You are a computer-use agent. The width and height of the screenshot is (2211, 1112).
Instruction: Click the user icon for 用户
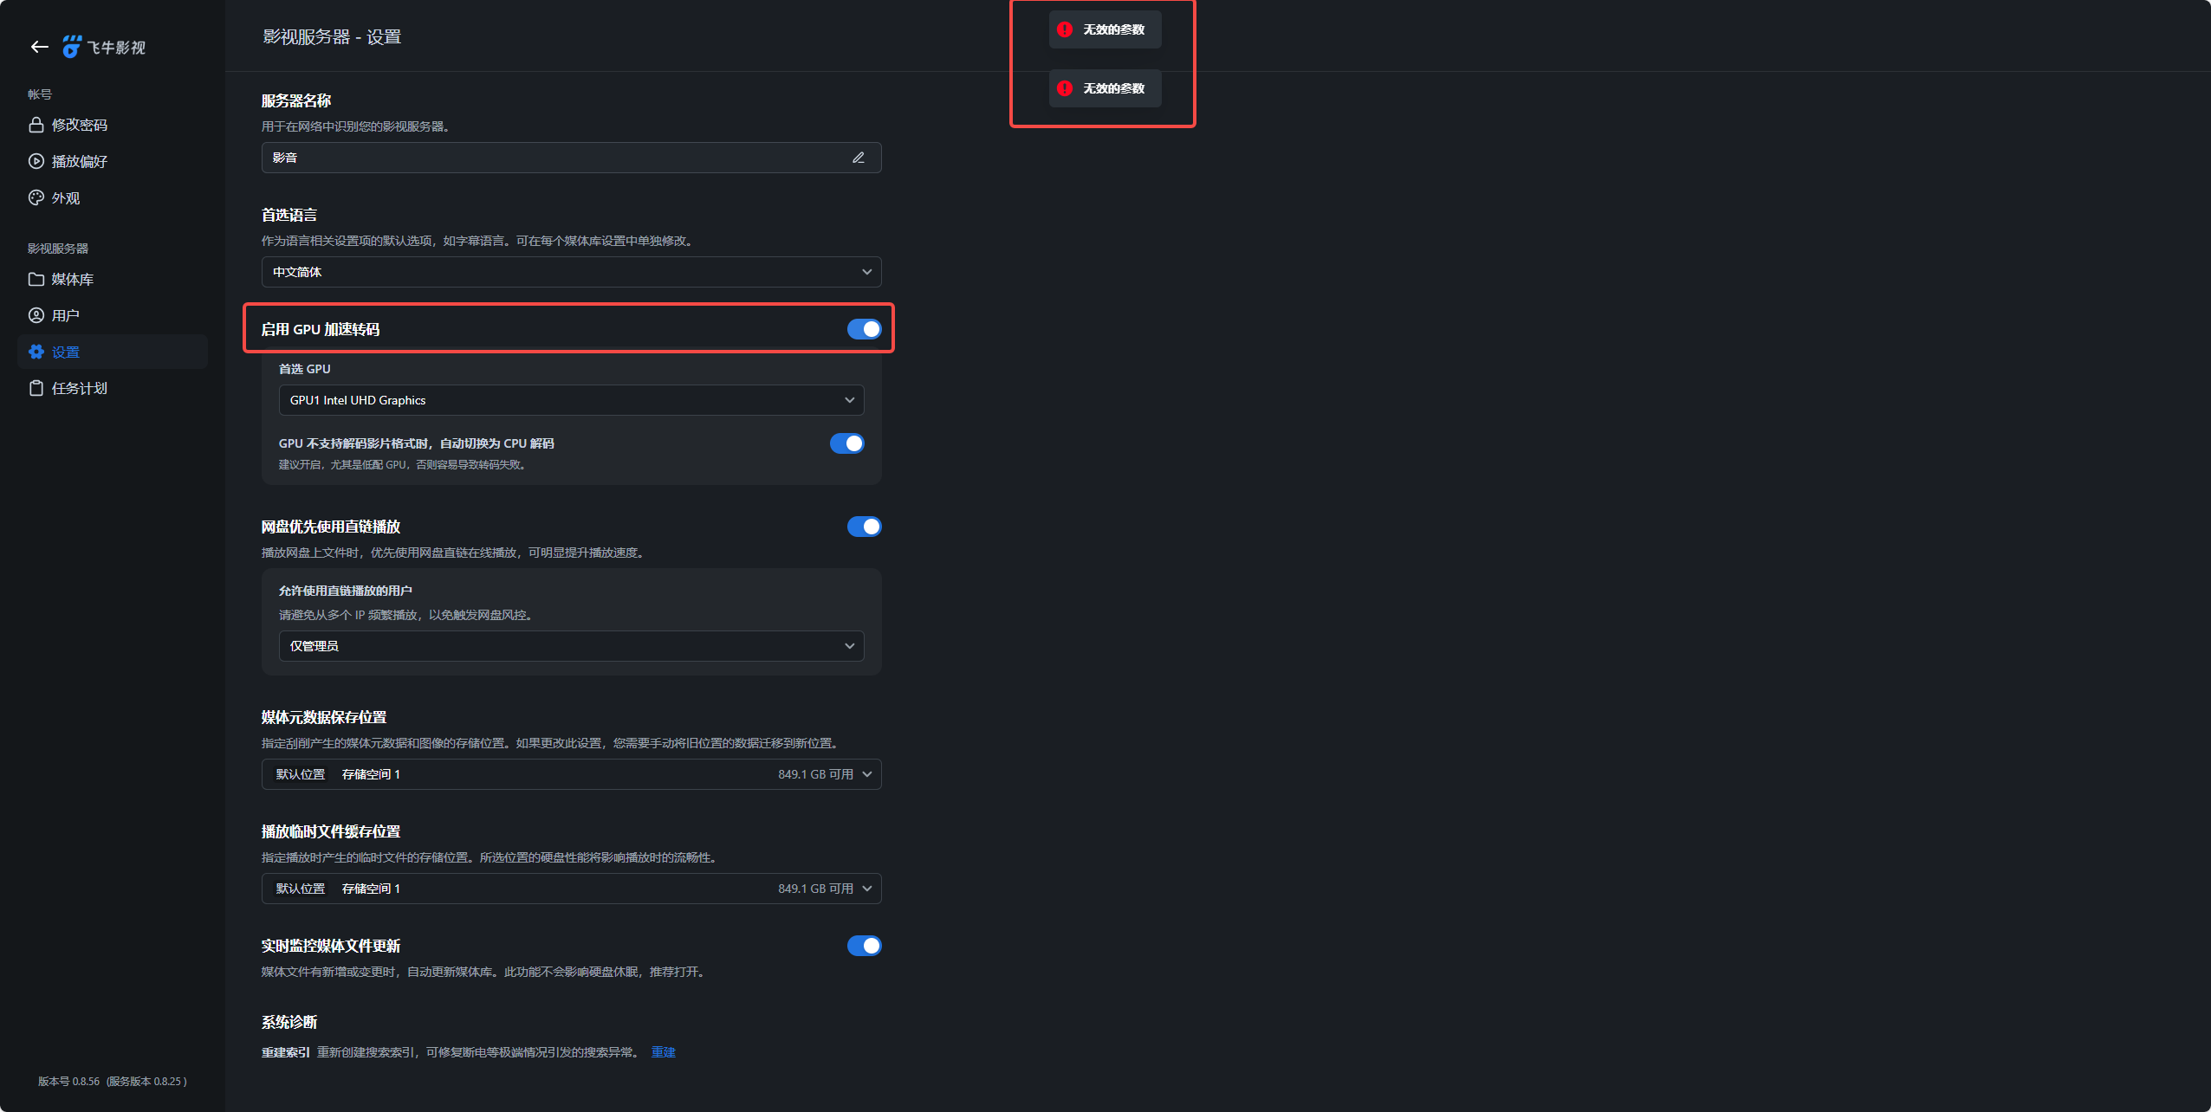click(36, 315)
